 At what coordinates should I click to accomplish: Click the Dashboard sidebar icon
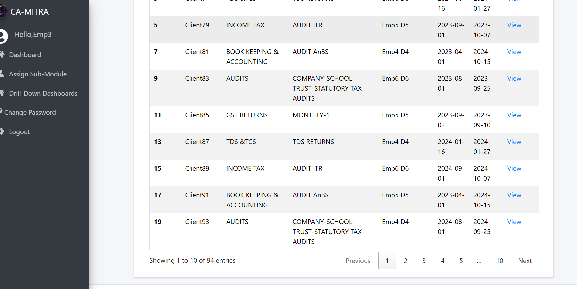[2, 54]
